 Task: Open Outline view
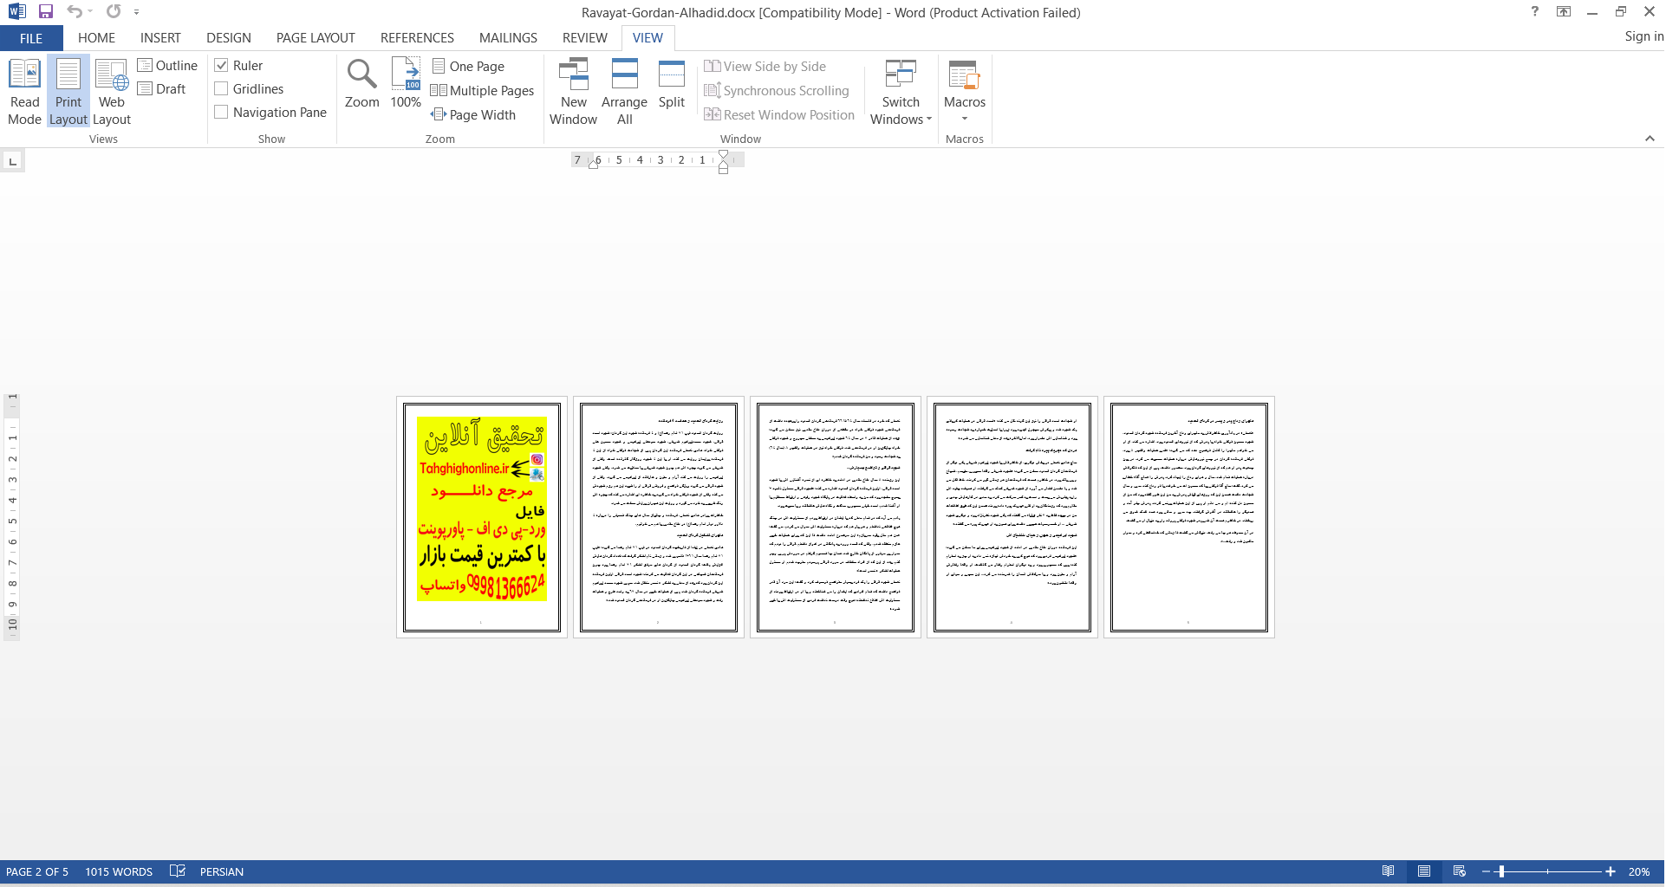coord(167,66)
